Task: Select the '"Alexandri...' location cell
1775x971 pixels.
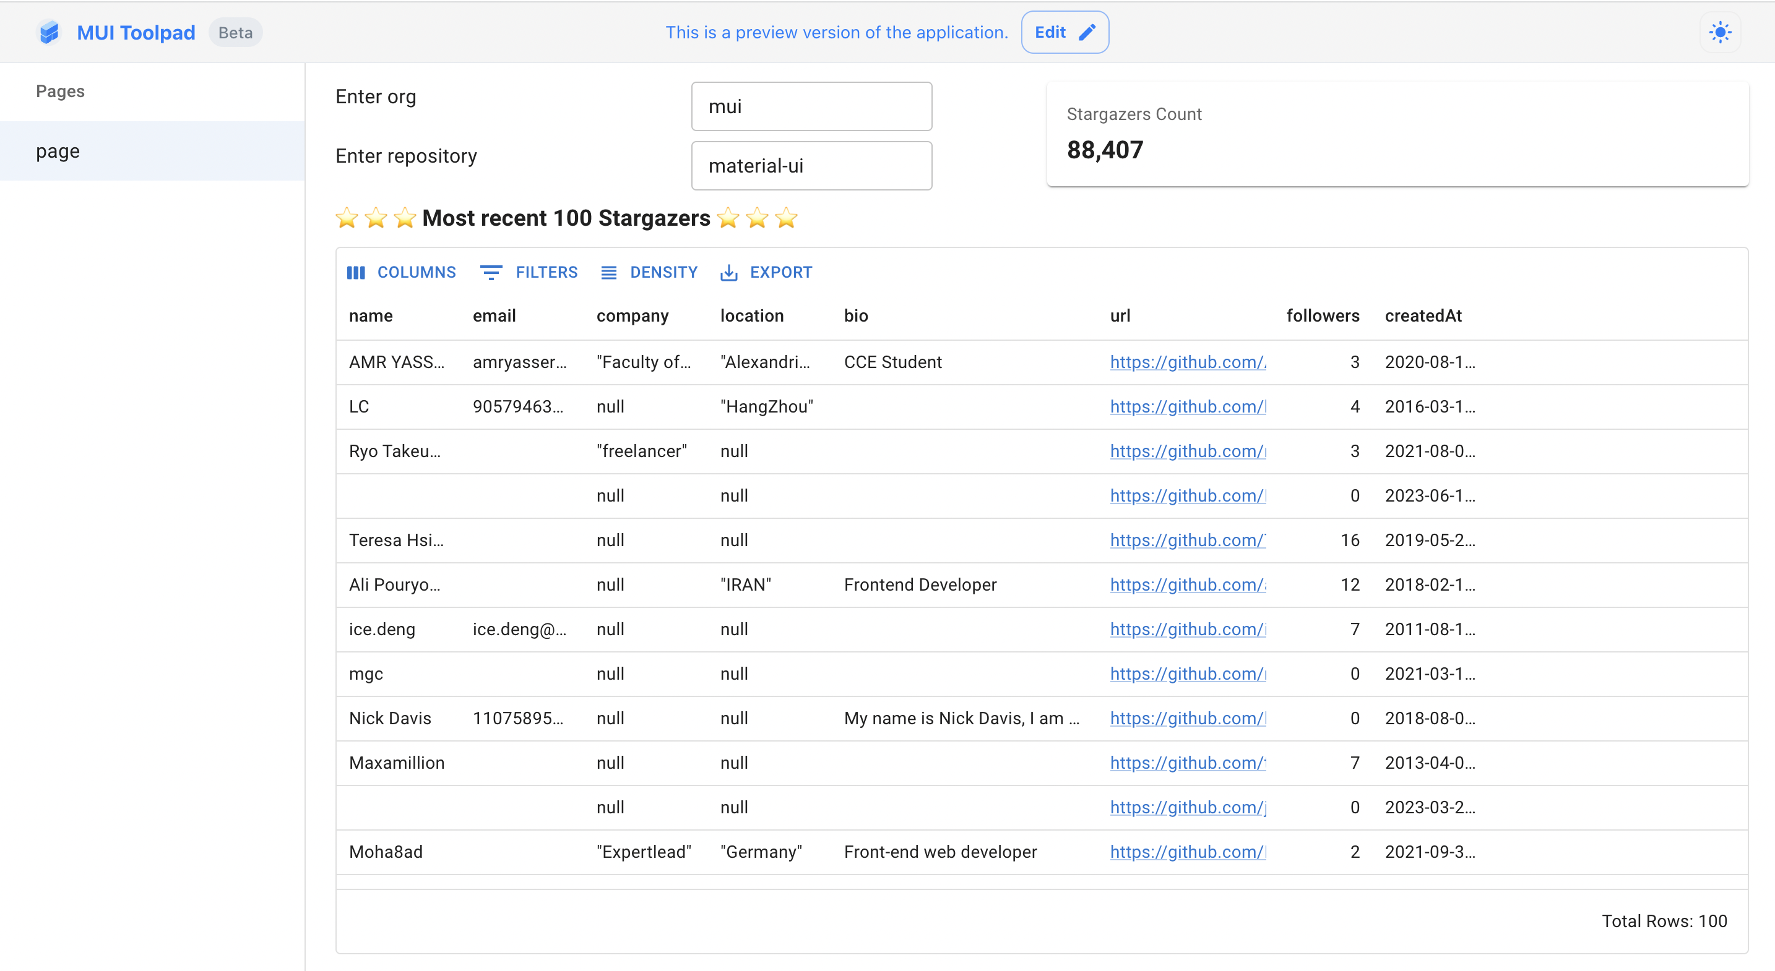Action: click(769, 362)
